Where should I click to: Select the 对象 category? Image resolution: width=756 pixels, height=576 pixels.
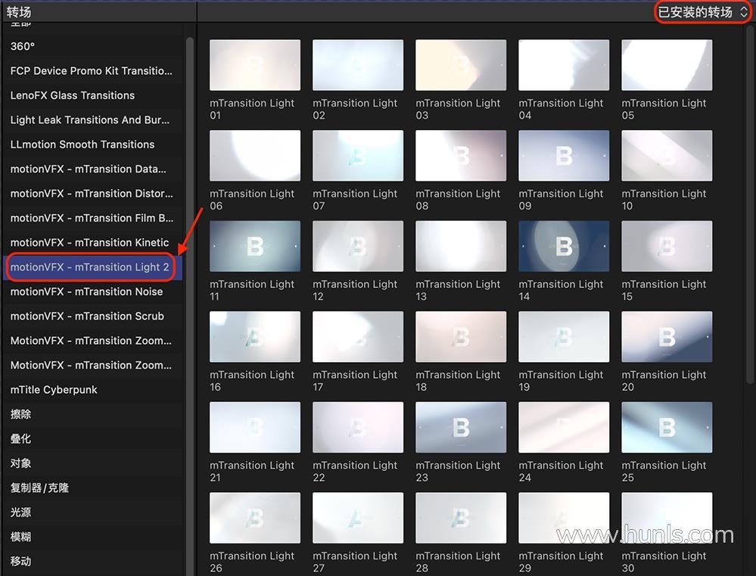(x=92, y=463)
